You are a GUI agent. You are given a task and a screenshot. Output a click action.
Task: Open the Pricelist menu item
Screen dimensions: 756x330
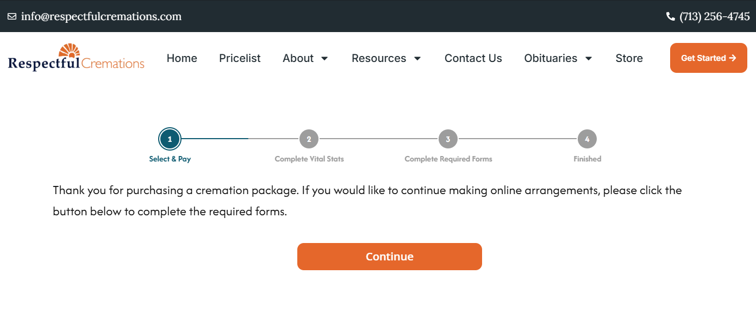pos(240,58)
